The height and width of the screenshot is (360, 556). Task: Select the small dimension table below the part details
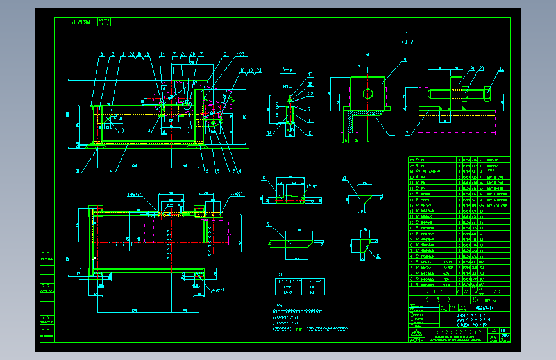tap(300, 286)
